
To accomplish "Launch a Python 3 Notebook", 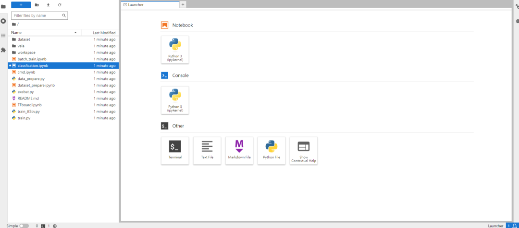I will pos(175,50).
